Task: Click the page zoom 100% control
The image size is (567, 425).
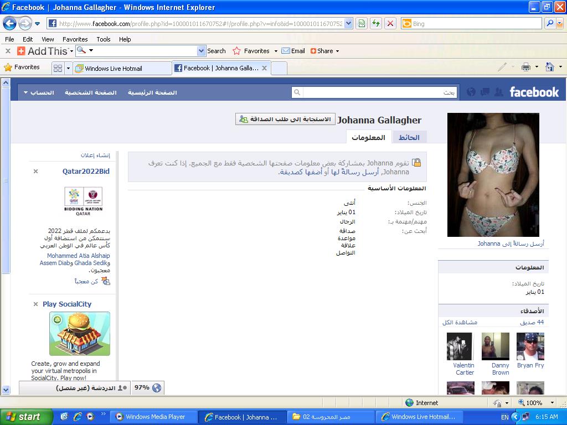Action: tap(536, 403)
